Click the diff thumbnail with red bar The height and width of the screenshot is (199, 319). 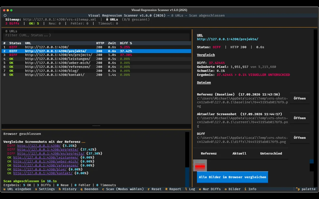[200, 166]
